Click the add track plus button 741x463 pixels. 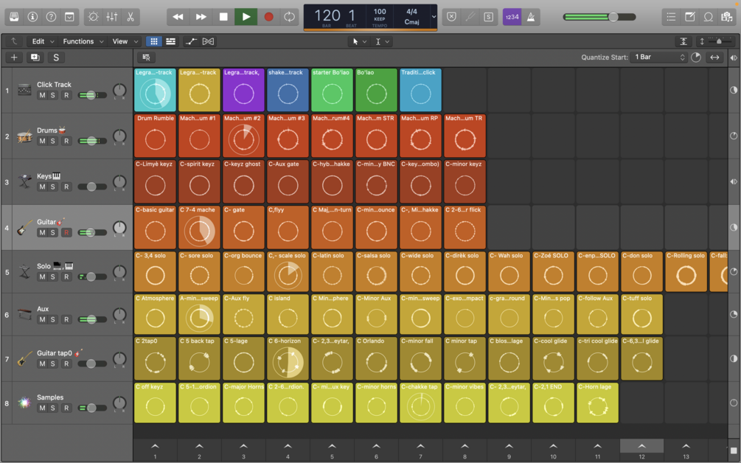tap(14, 58)
